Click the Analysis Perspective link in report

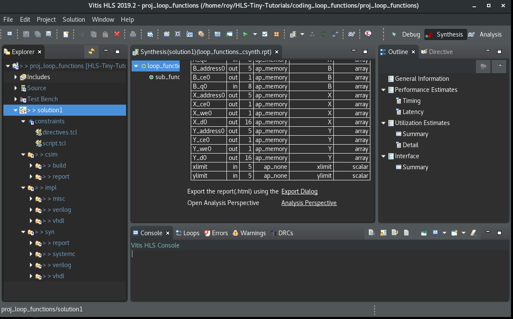coord(309,203)
